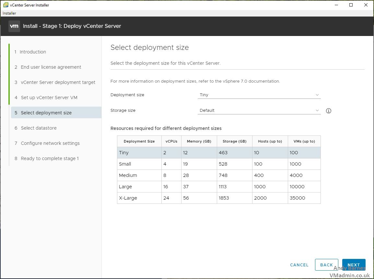Click the 56 memory value for X-Large

[186, 198]
